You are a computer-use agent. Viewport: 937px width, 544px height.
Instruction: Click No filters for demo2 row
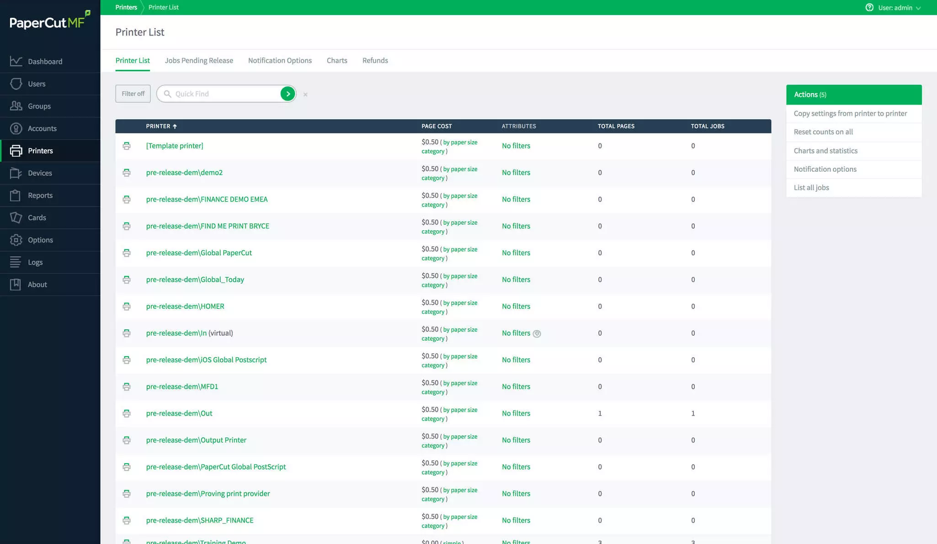(516, 173)
